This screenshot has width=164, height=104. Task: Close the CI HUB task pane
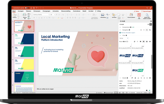point(151,21)
